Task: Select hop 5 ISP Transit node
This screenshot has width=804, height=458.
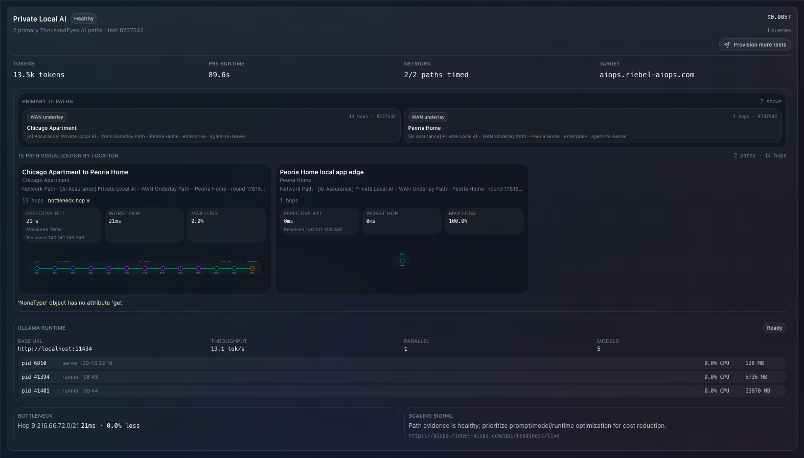Action: [x=109, y=268]
